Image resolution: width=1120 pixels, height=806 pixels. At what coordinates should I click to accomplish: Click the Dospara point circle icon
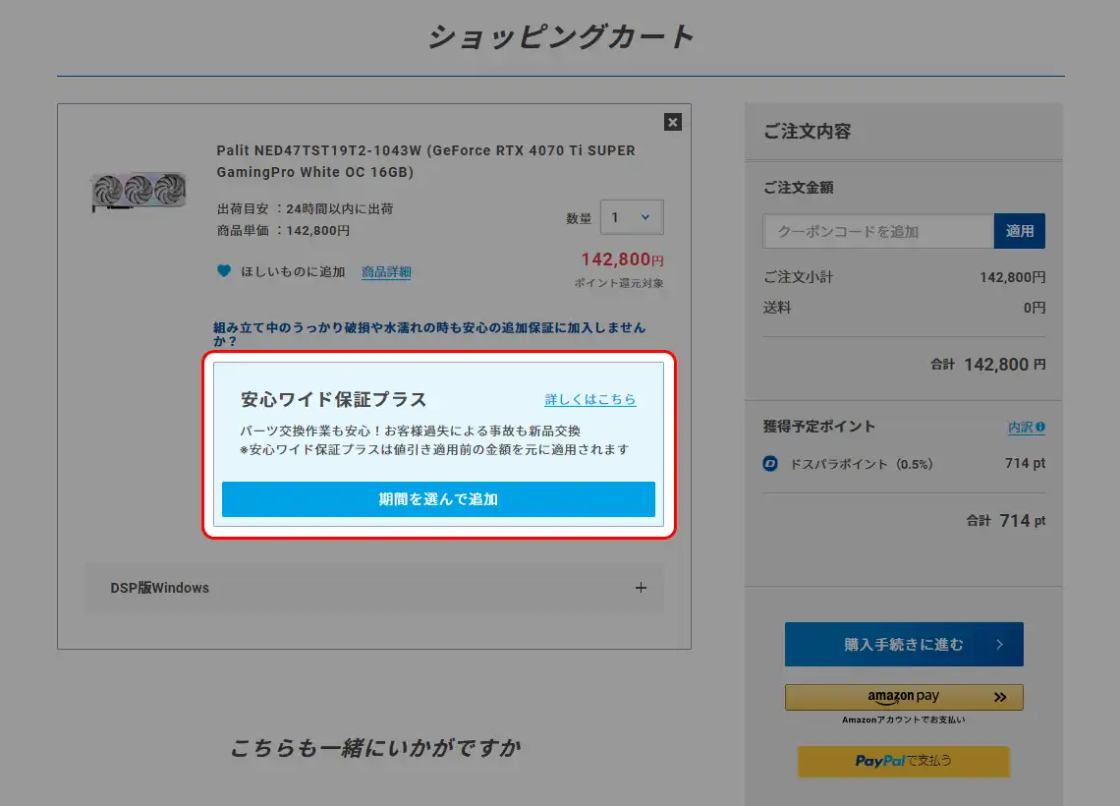pyautogui.click(x=770, y=464)
